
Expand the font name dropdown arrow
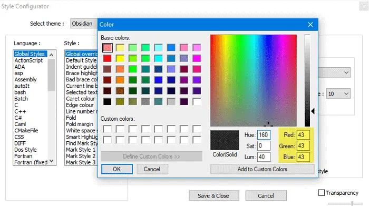click(346, 72)
